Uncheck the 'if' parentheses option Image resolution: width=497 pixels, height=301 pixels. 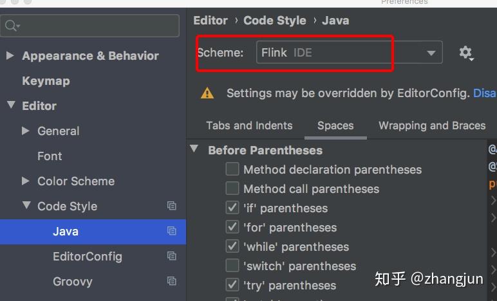pyautogui.click(x=232, y=208)
